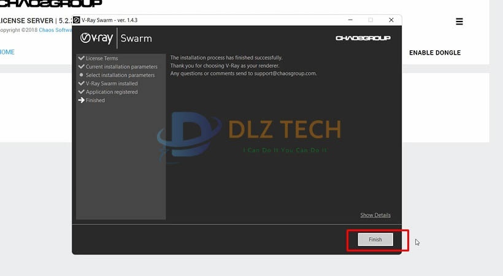Click the Swarm product title text
The image size is (503, 276).
[136, 38]
